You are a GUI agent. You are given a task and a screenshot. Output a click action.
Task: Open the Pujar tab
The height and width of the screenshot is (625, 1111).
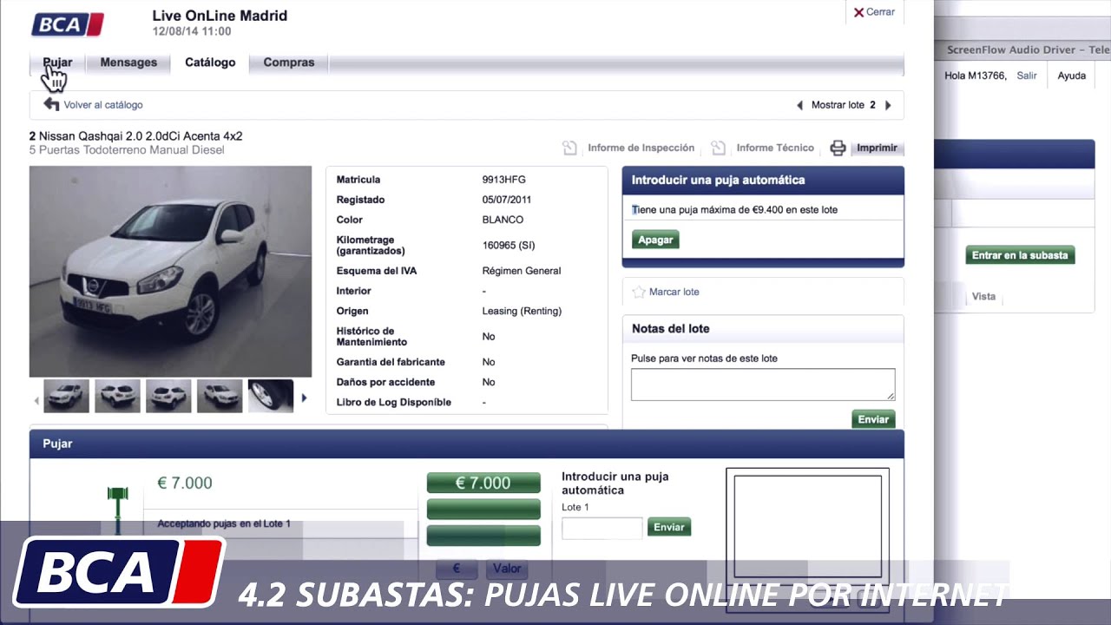click(57, 62)
